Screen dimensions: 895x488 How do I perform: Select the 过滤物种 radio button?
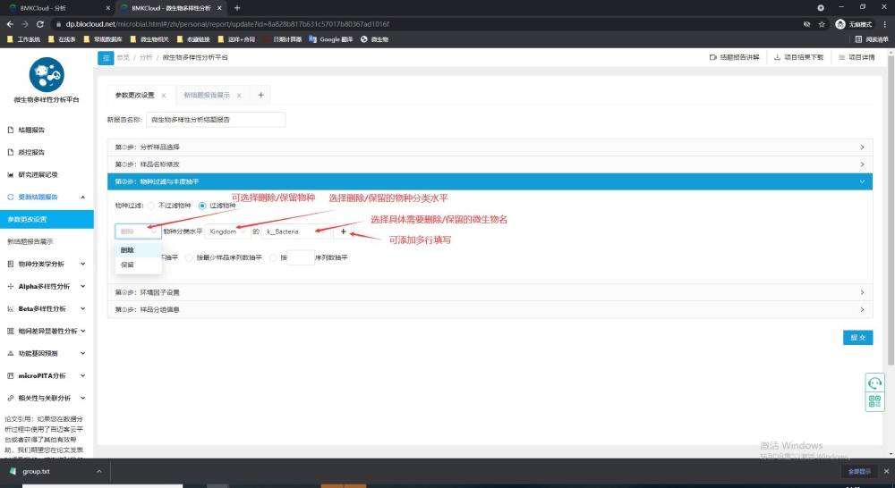tap(202, 206)
